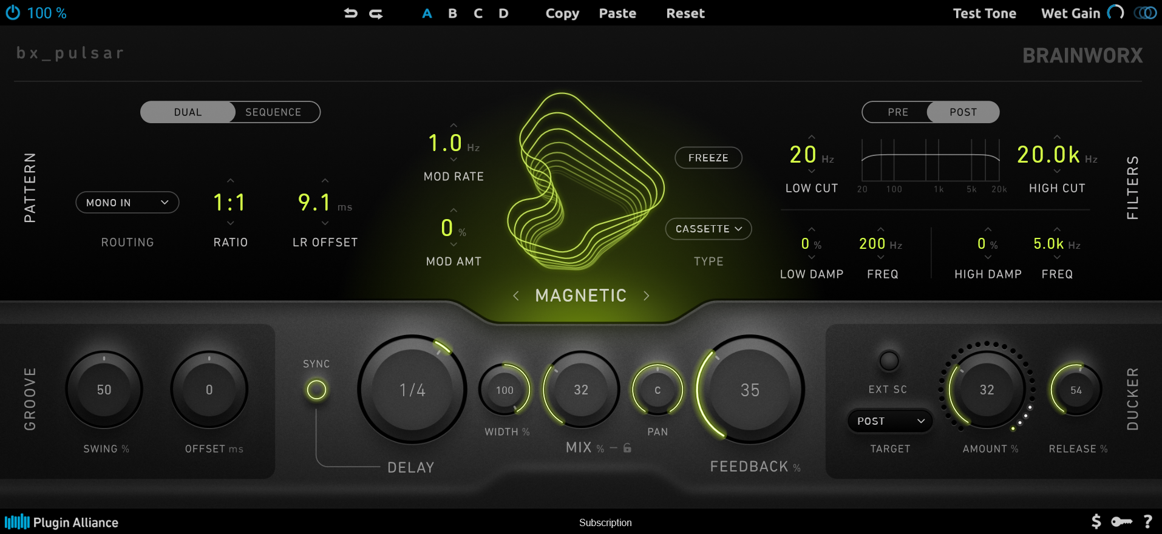
Task: Toggle the SYNC button
Action: pos(316,390)
